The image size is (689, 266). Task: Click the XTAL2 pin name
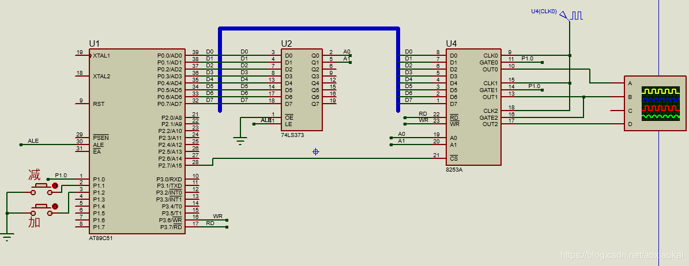point(101,77)
